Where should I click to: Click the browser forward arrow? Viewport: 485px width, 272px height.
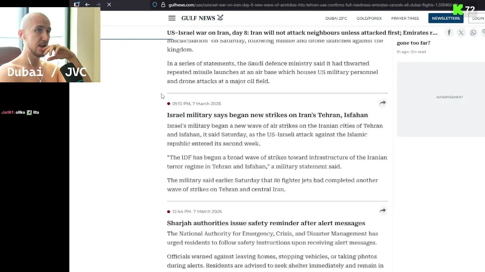click(x=98, y=5)
